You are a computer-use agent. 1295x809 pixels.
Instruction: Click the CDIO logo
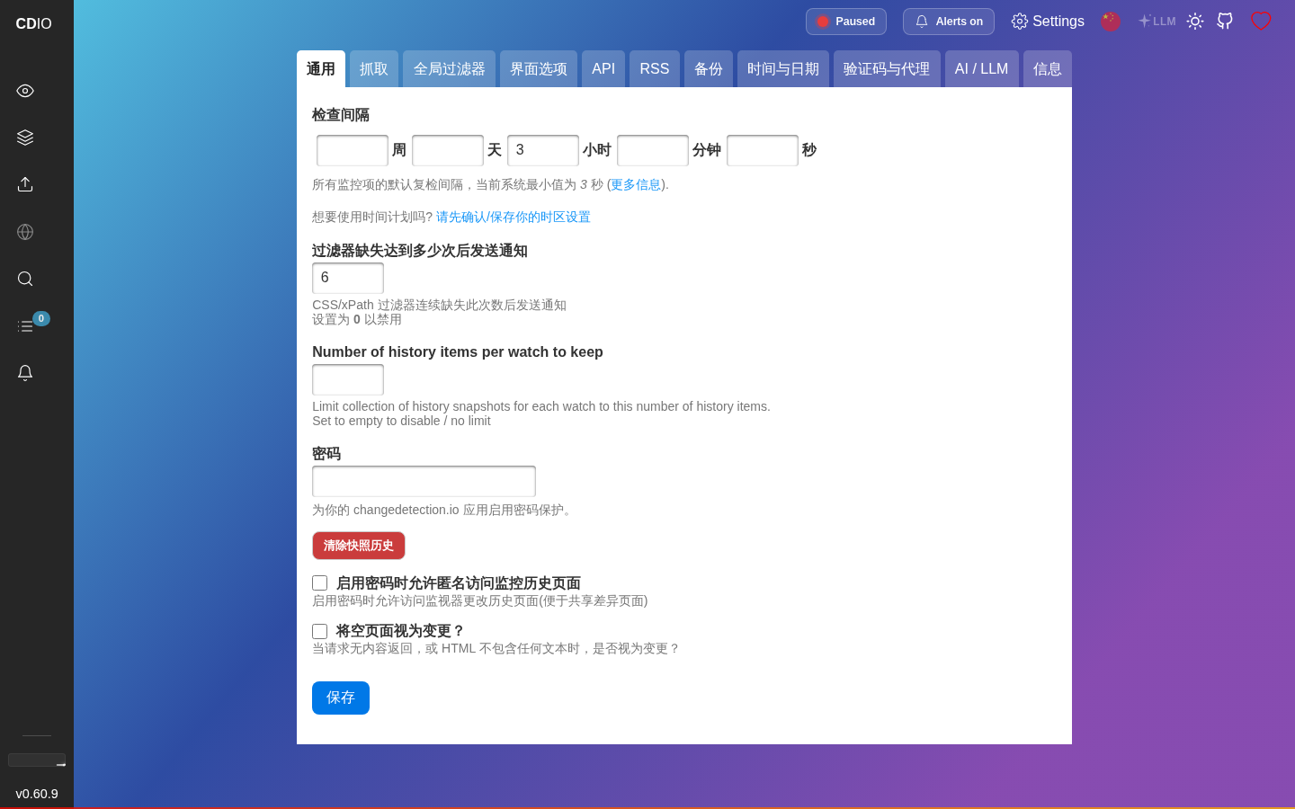[33, 23]
